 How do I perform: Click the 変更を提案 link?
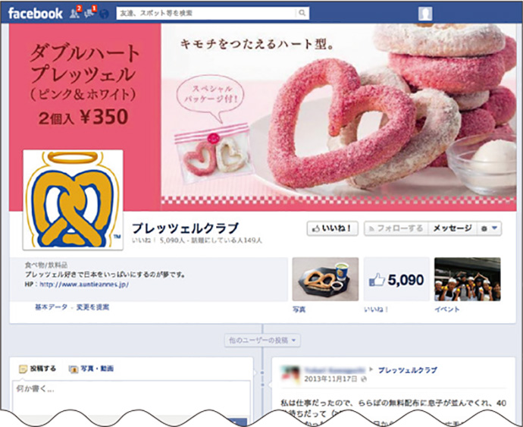92,307
